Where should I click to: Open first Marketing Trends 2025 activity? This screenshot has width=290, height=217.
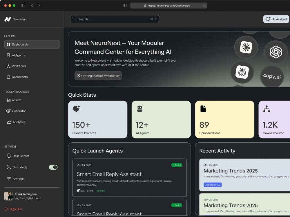coord(244,175)
